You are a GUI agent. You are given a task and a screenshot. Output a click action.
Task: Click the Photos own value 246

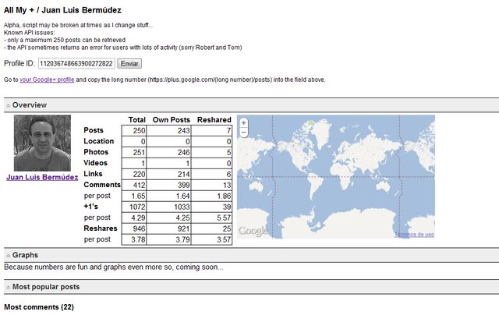(184, 152)
